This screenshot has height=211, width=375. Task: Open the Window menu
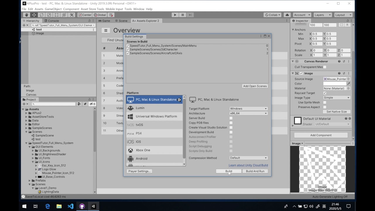139,9
